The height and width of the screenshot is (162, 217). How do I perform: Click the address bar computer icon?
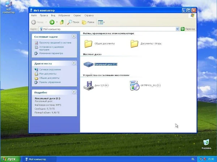click(x=41, y=29)
